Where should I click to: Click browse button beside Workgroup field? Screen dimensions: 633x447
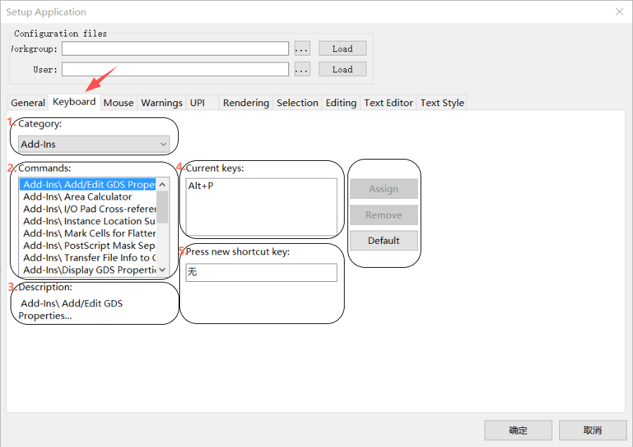pyautogui.click(x=302, y=48)
